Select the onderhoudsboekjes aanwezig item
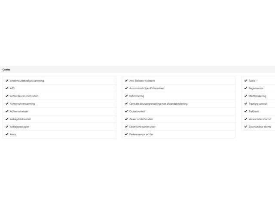The image size is (275, 206). coord(59,81)
